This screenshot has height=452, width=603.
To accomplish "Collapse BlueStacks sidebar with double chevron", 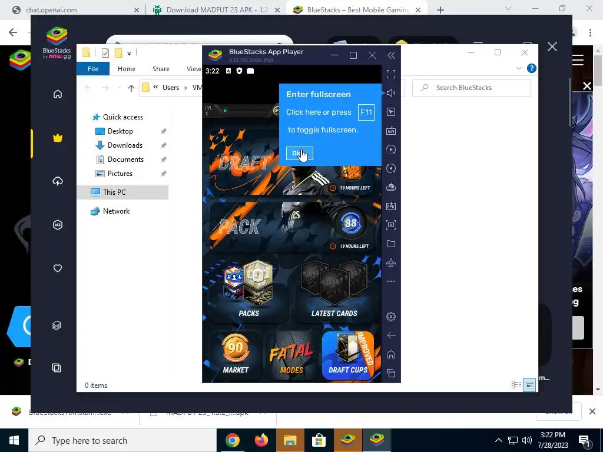I will (391, 56).
